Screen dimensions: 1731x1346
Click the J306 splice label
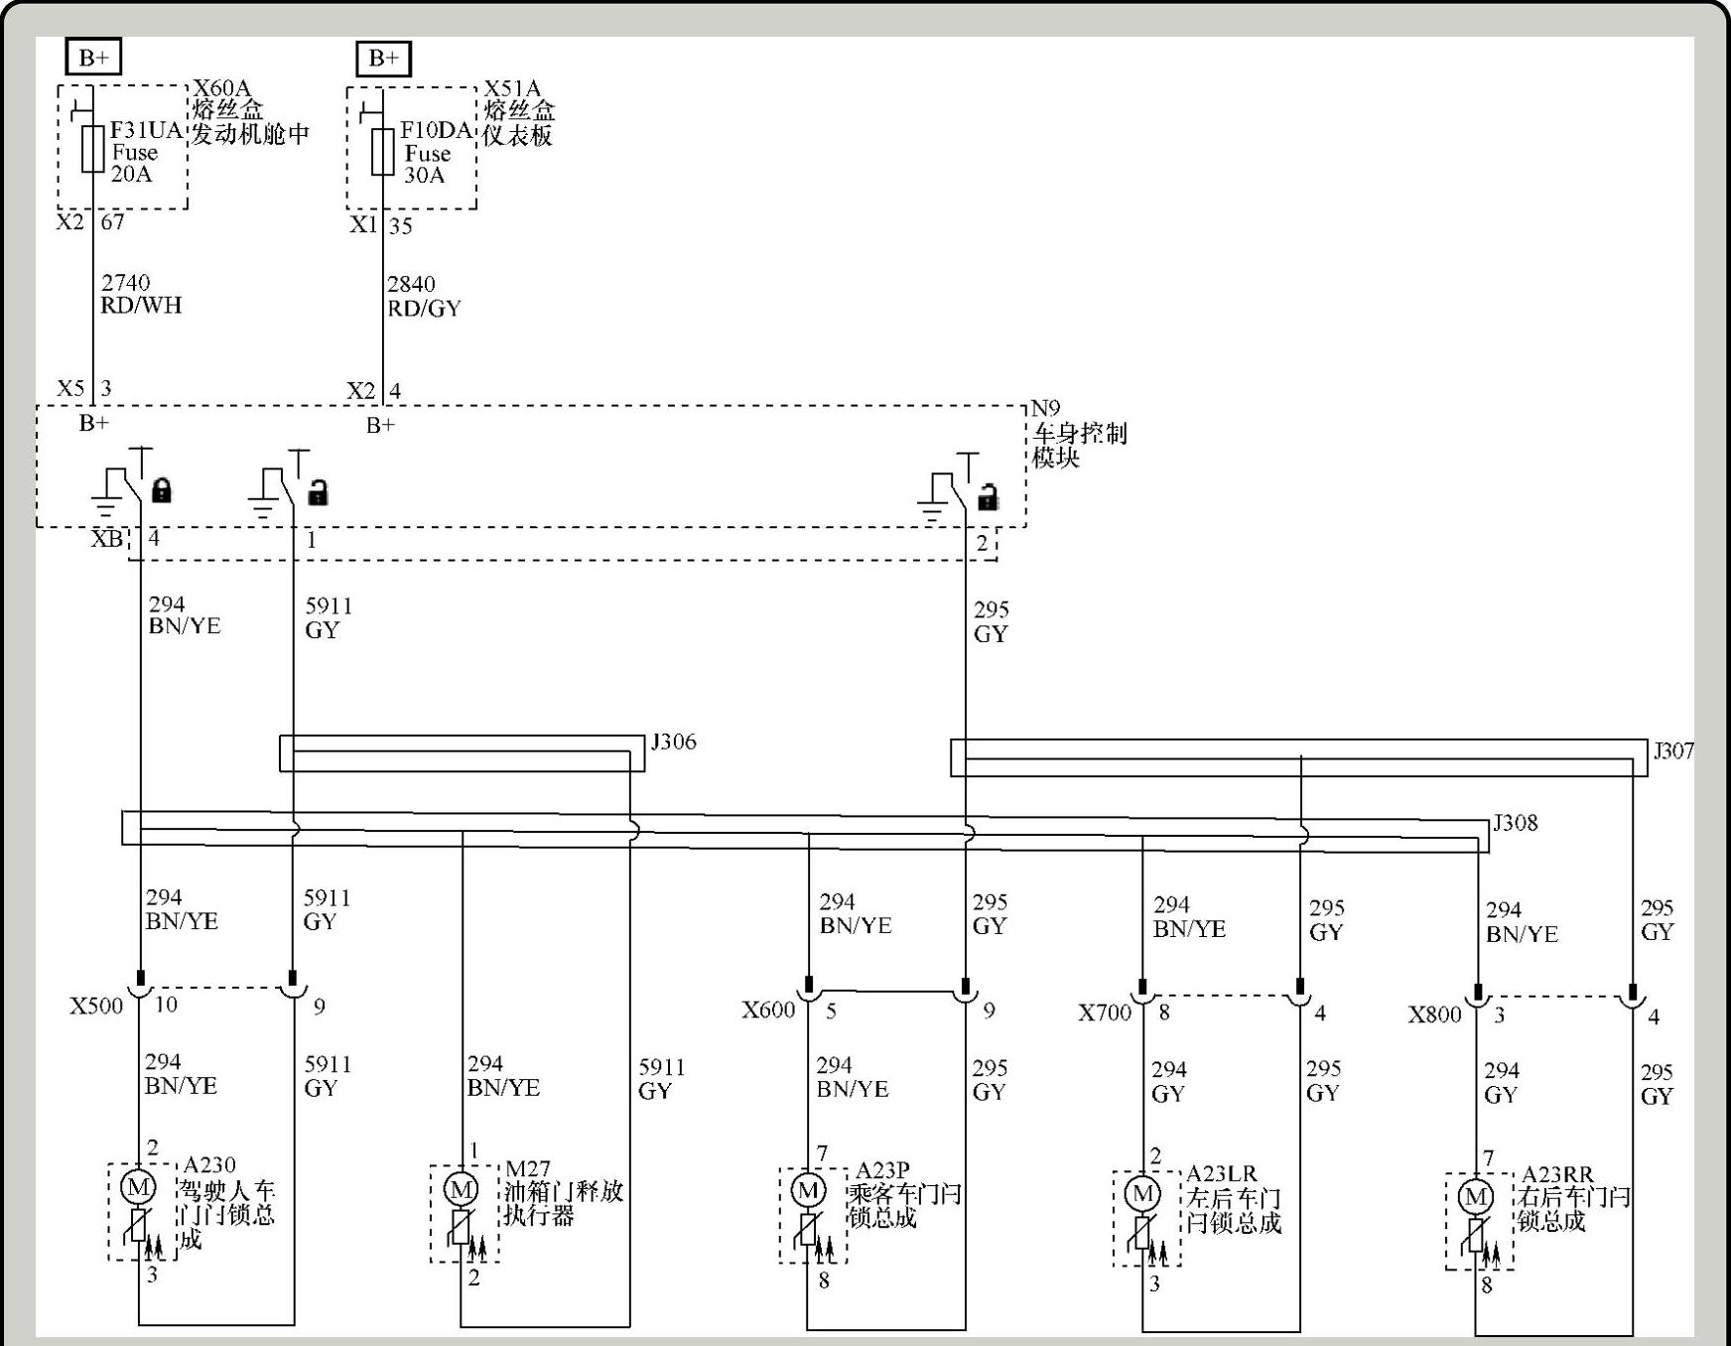pyautogui.click(x=674, y=741)
